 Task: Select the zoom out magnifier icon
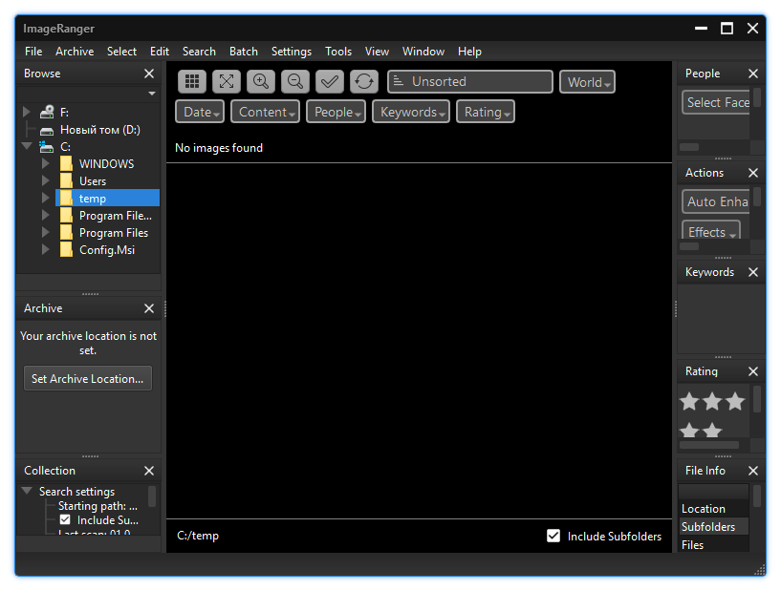click(294, 81)
